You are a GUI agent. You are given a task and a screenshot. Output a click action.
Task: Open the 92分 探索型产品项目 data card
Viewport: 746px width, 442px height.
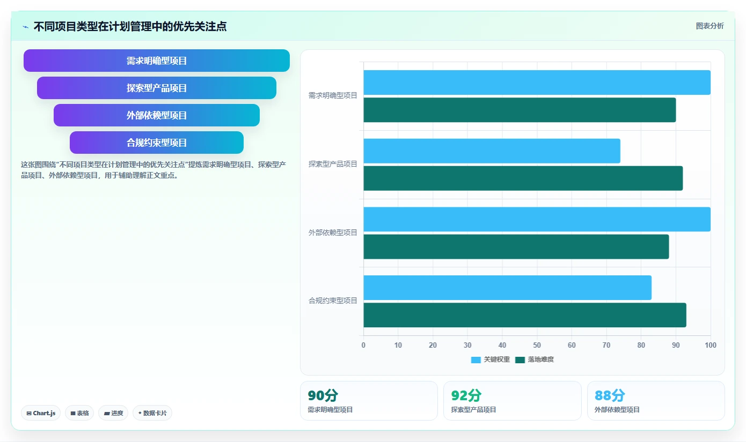coord(513,401)
